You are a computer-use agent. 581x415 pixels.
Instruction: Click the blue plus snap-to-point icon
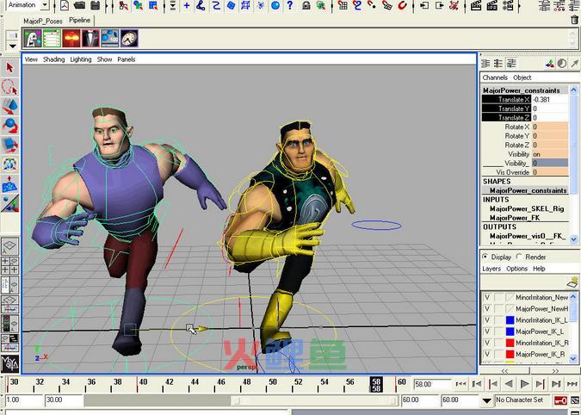187,5
